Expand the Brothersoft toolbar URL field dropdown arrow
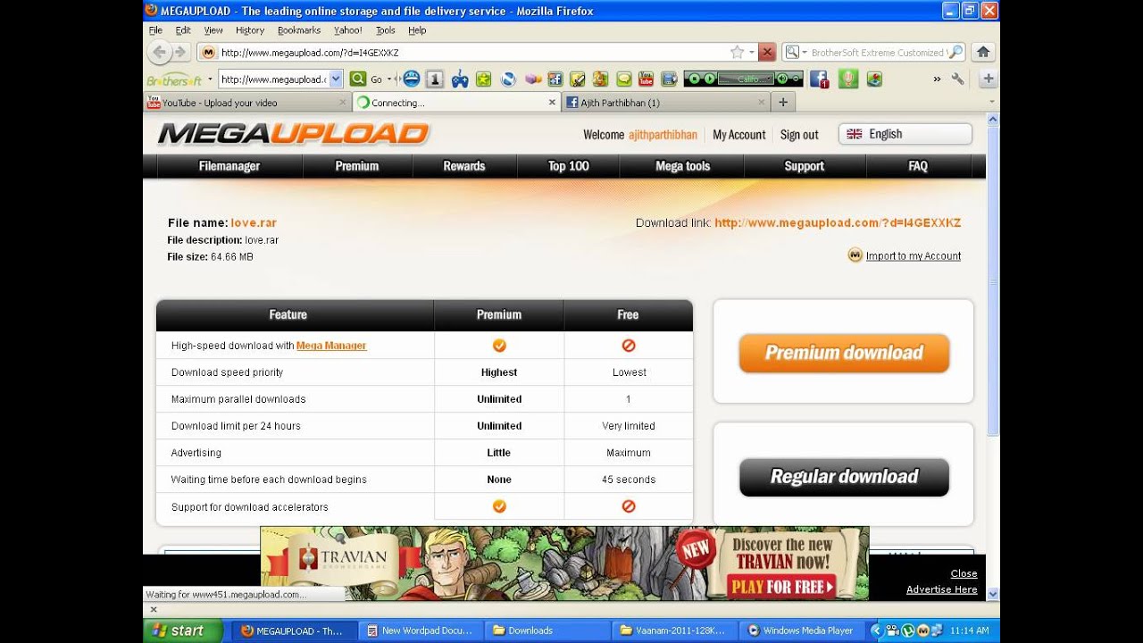The width and height of the screenshot is (1143, 643). tap(336, 79)
